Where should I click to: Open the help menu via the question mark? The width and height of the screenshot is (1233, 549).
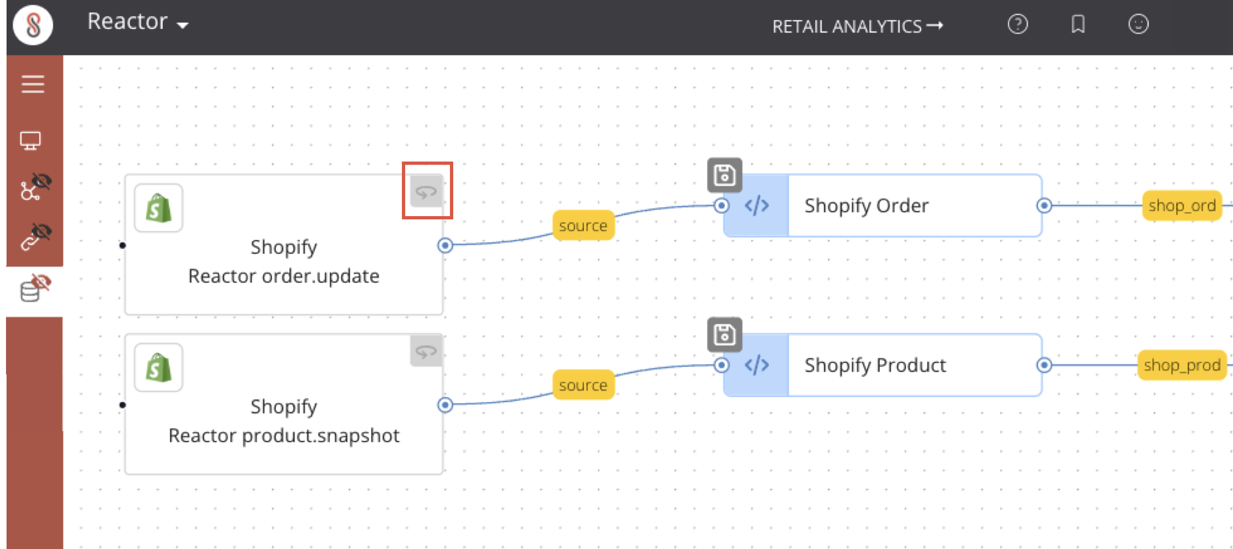(x=1018, y=24)
